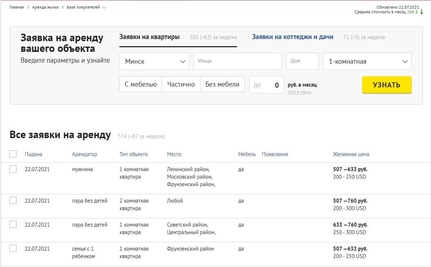
Task: Open the Минск city dropdown
Action: pos(154,61)
